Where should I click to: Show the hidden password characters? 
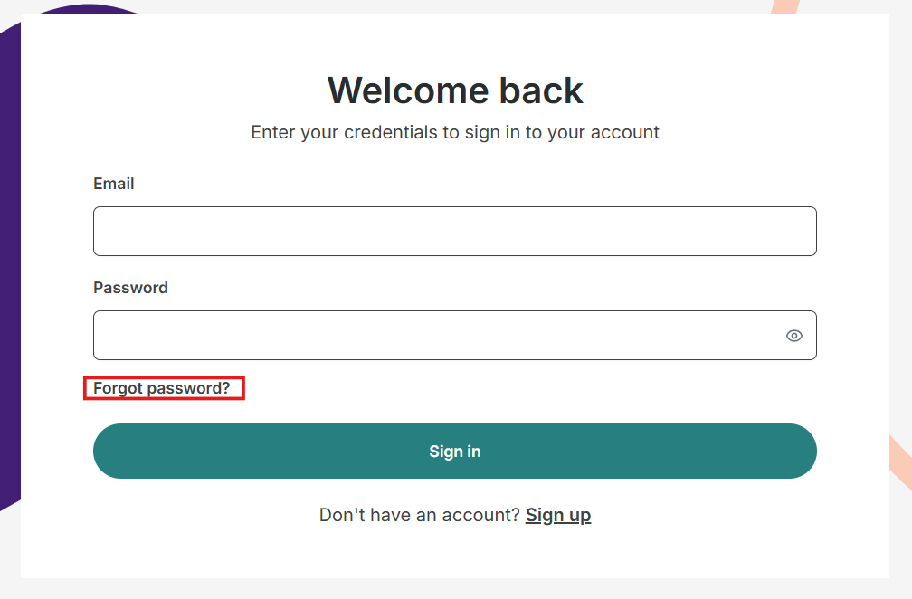(793, 336)
